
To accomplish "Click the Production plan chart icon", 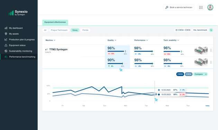I will pos(6,39).
